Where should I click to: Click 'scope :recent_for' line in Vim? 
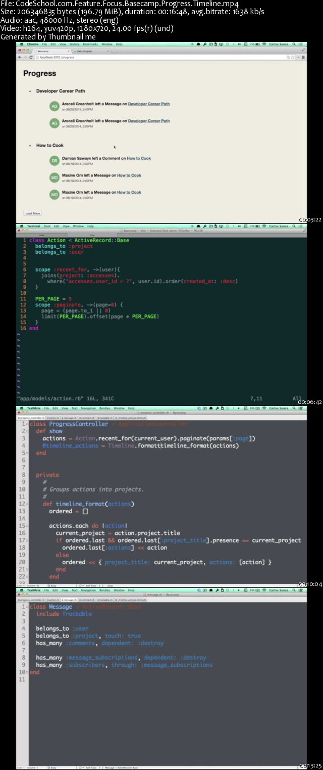tap(80, 269)
